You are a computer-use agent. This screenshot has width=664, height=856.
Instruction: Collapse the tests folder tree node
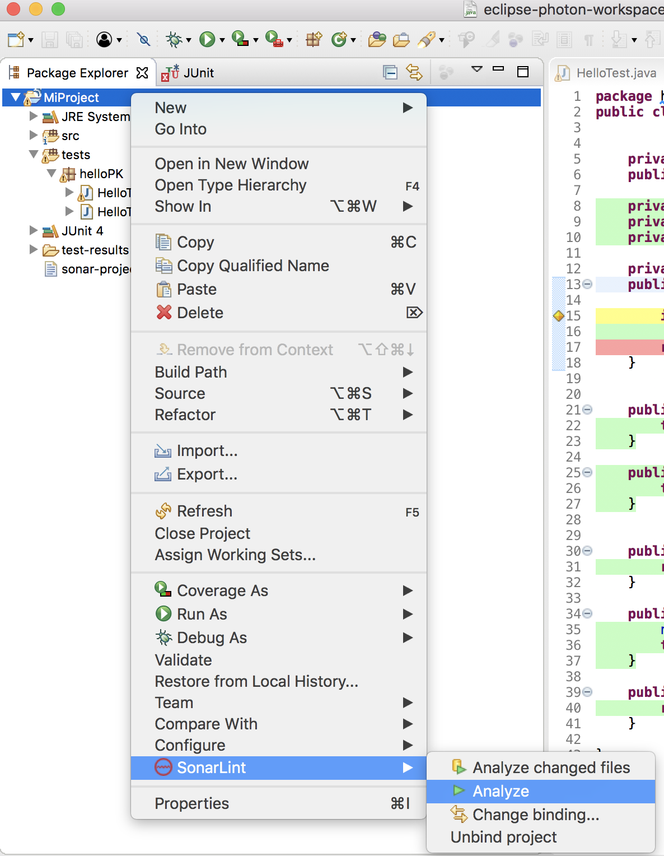click(34, 155)
